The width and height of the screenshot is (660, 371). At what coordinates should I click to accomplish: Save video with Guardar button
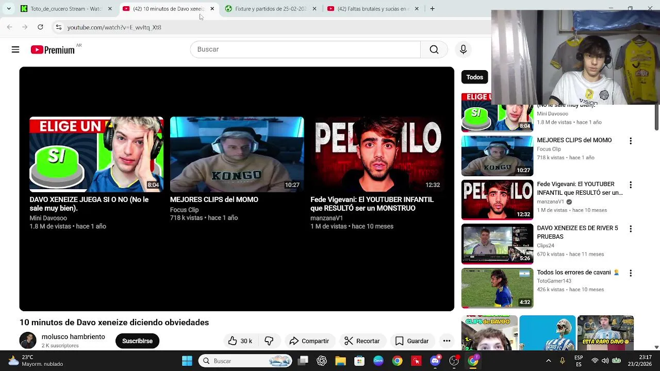pos(411,341)
